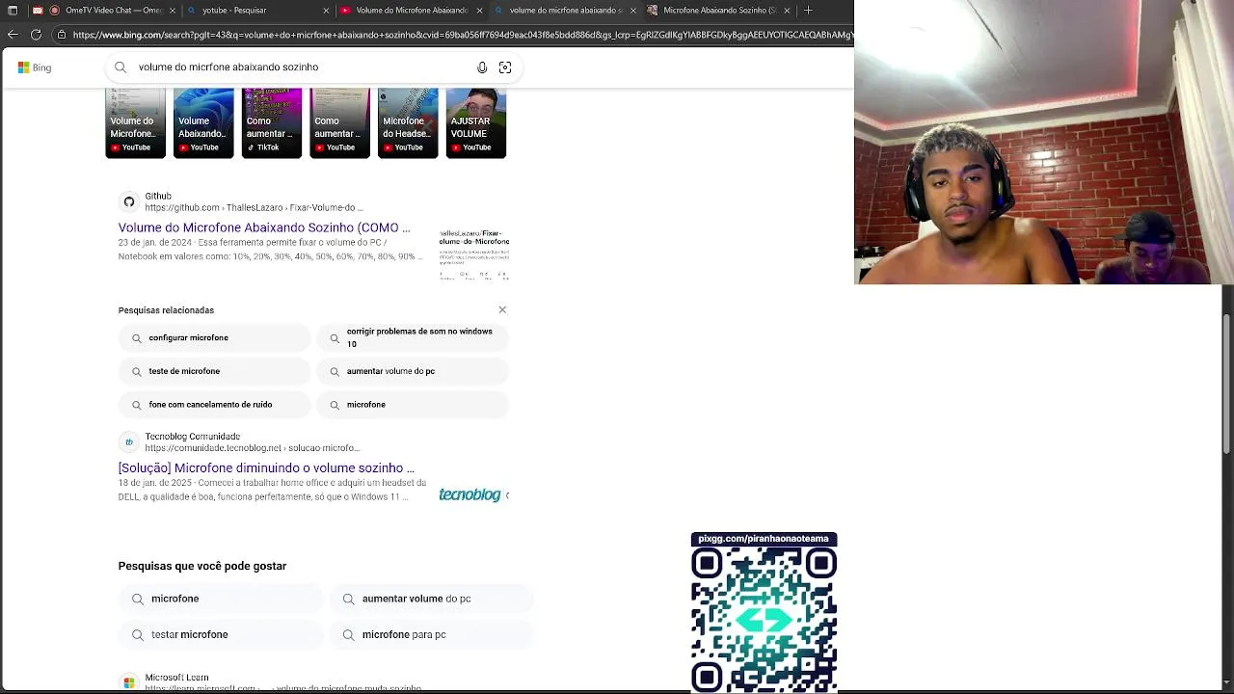
Task: Click the webcam overlay video feed
Action: 1044,143
